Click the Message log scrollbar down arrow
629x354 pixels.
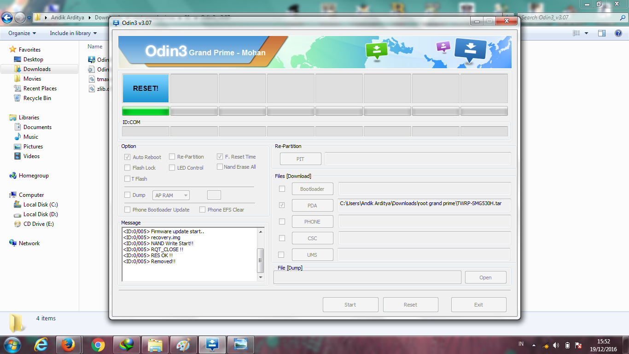pos(261,277)
